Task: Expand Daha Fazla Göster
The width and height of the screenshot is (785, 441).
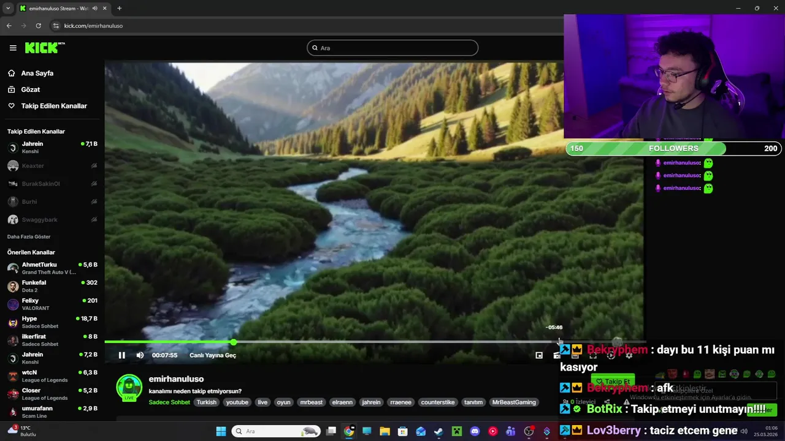Action: pos(29,236)
